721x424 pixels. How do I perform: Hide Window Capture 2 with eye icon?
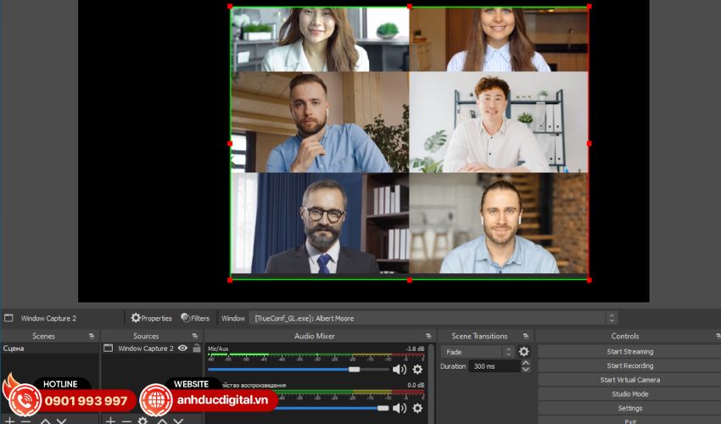(x=182, y=349)
